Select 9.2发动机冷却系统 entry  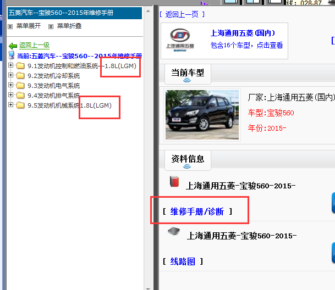coord(54,76)
